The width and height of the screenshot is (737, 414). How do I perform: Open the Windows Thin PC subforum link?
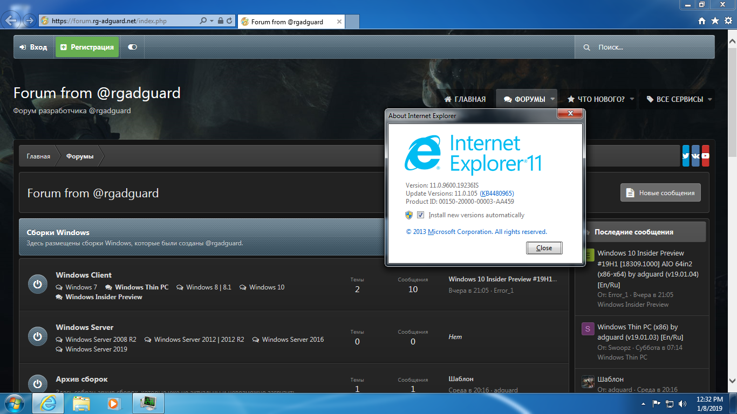(142, 287)
